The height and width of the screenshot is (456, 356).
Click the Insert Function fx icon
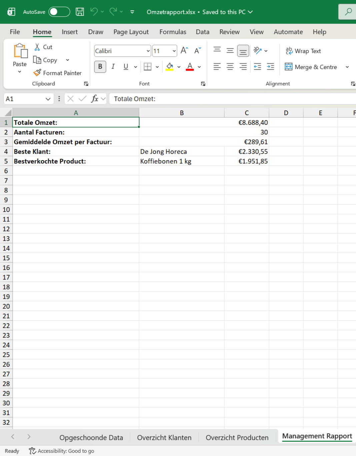[95, 99]
